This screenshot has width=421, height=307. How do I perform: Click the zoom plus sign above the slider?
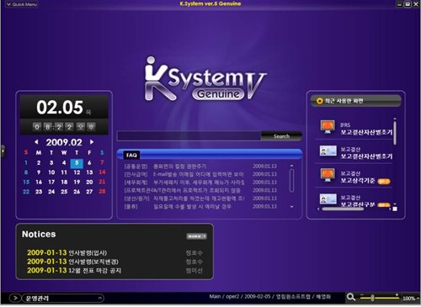pos(397,294)
